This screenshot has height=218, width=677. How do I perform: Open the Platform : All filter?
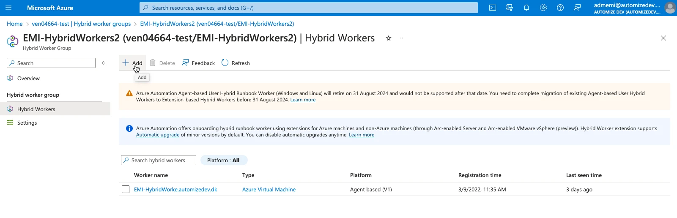223,161
